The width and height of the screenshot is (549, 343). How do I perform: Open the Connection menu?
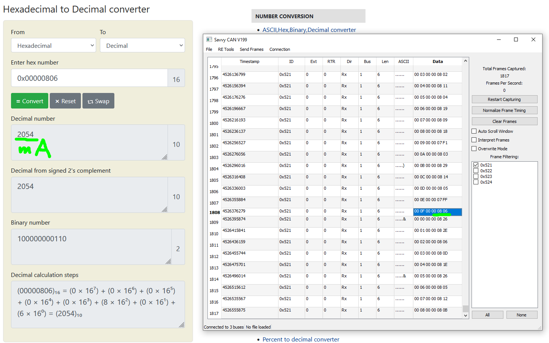pyautogui.click(x=280, y=49)
